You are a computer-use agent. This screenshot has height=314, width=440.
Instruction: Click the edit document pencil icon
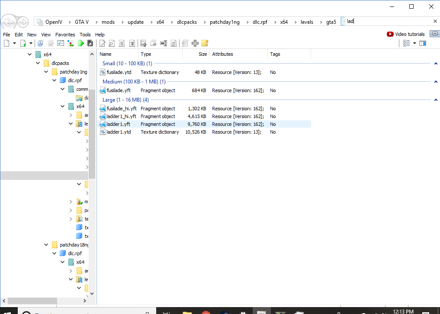click(103, 43)
